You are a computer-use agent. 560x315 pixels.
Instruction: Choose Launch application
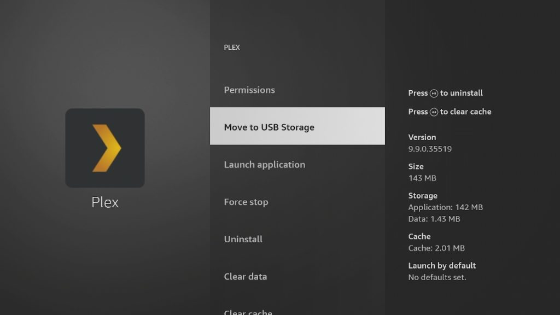[297, 165]
